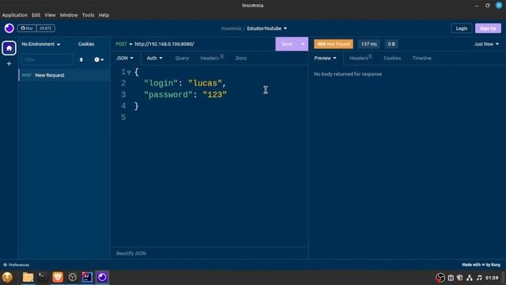The image size is (506, 285).
Task: Open the Preview mode dropdown
Action: (x=325, y=58)
